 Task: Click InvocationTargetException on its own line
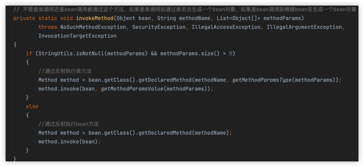77,36
